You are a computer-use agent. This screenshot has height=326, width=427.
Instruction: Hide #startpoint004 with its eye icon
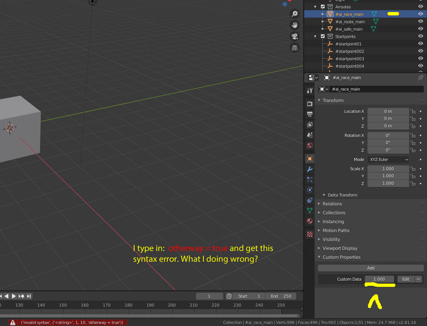tap(421, 66)
